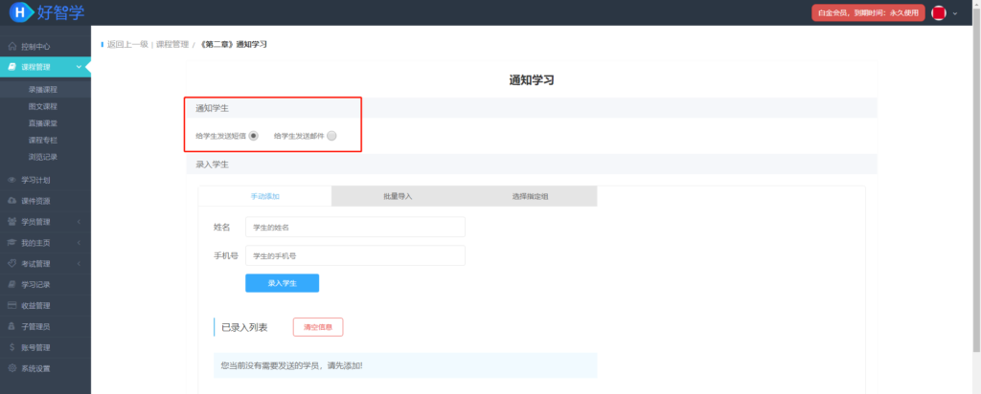Open 直播课堂 in the sidebar
Screen dimensions: 981x394
pyautogui.click(x=42, y=123)
